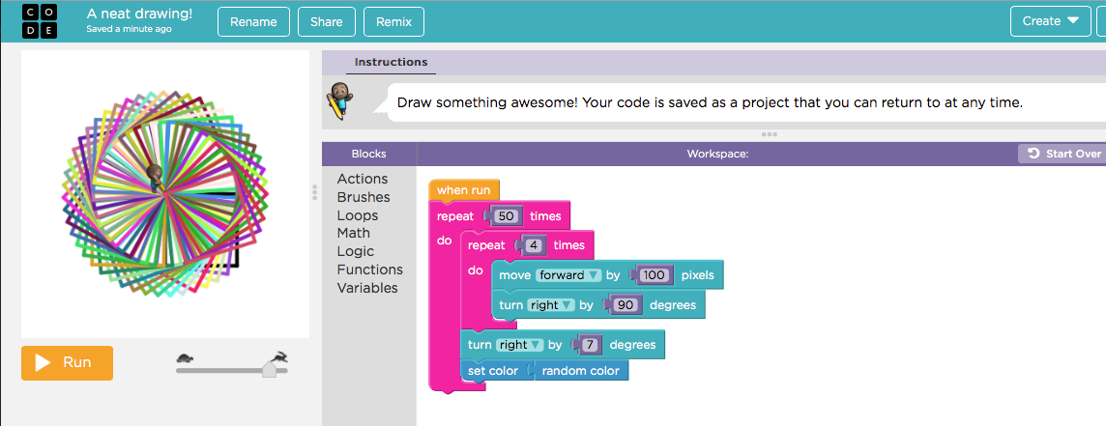Open the right dropdown beside 7 degrees

pyautogui.click(x=518, y=345)
